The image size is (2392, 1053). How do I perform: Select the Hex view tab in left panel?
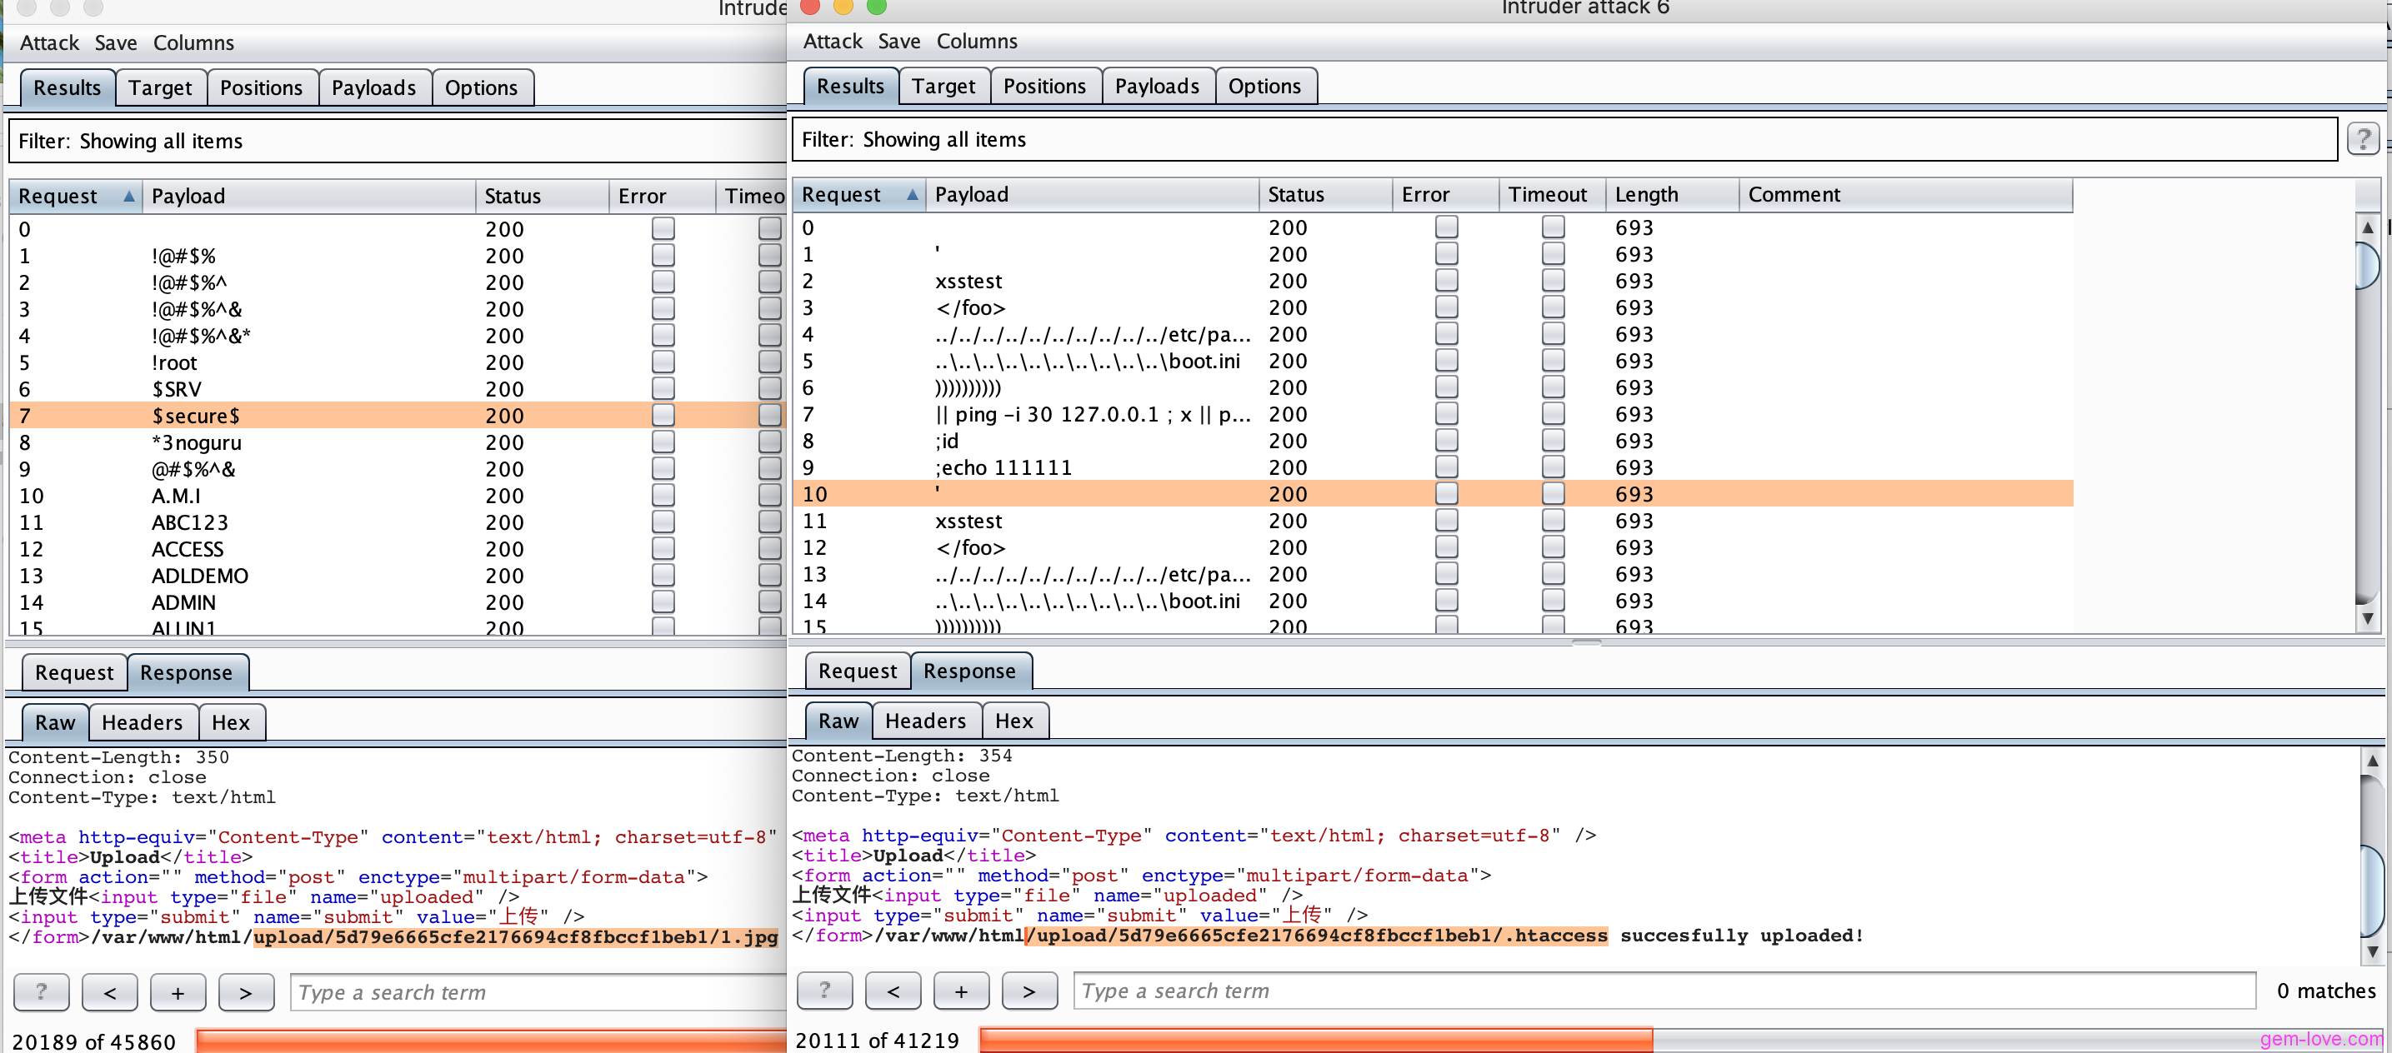(232, 721)
